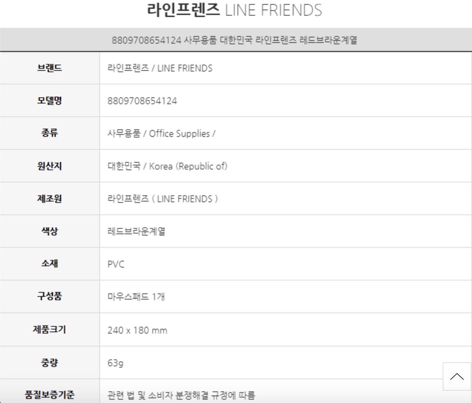Click model number 8809708654124 in table
The height and width of the screenshot is (403, 472).
pyautogui.click(x=142, y=101)
